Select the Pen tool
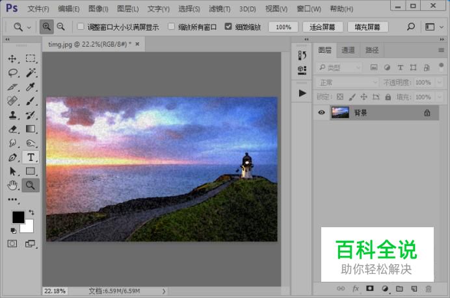The width and height of the screenshot is (450, 298). (x=12, y=157)
